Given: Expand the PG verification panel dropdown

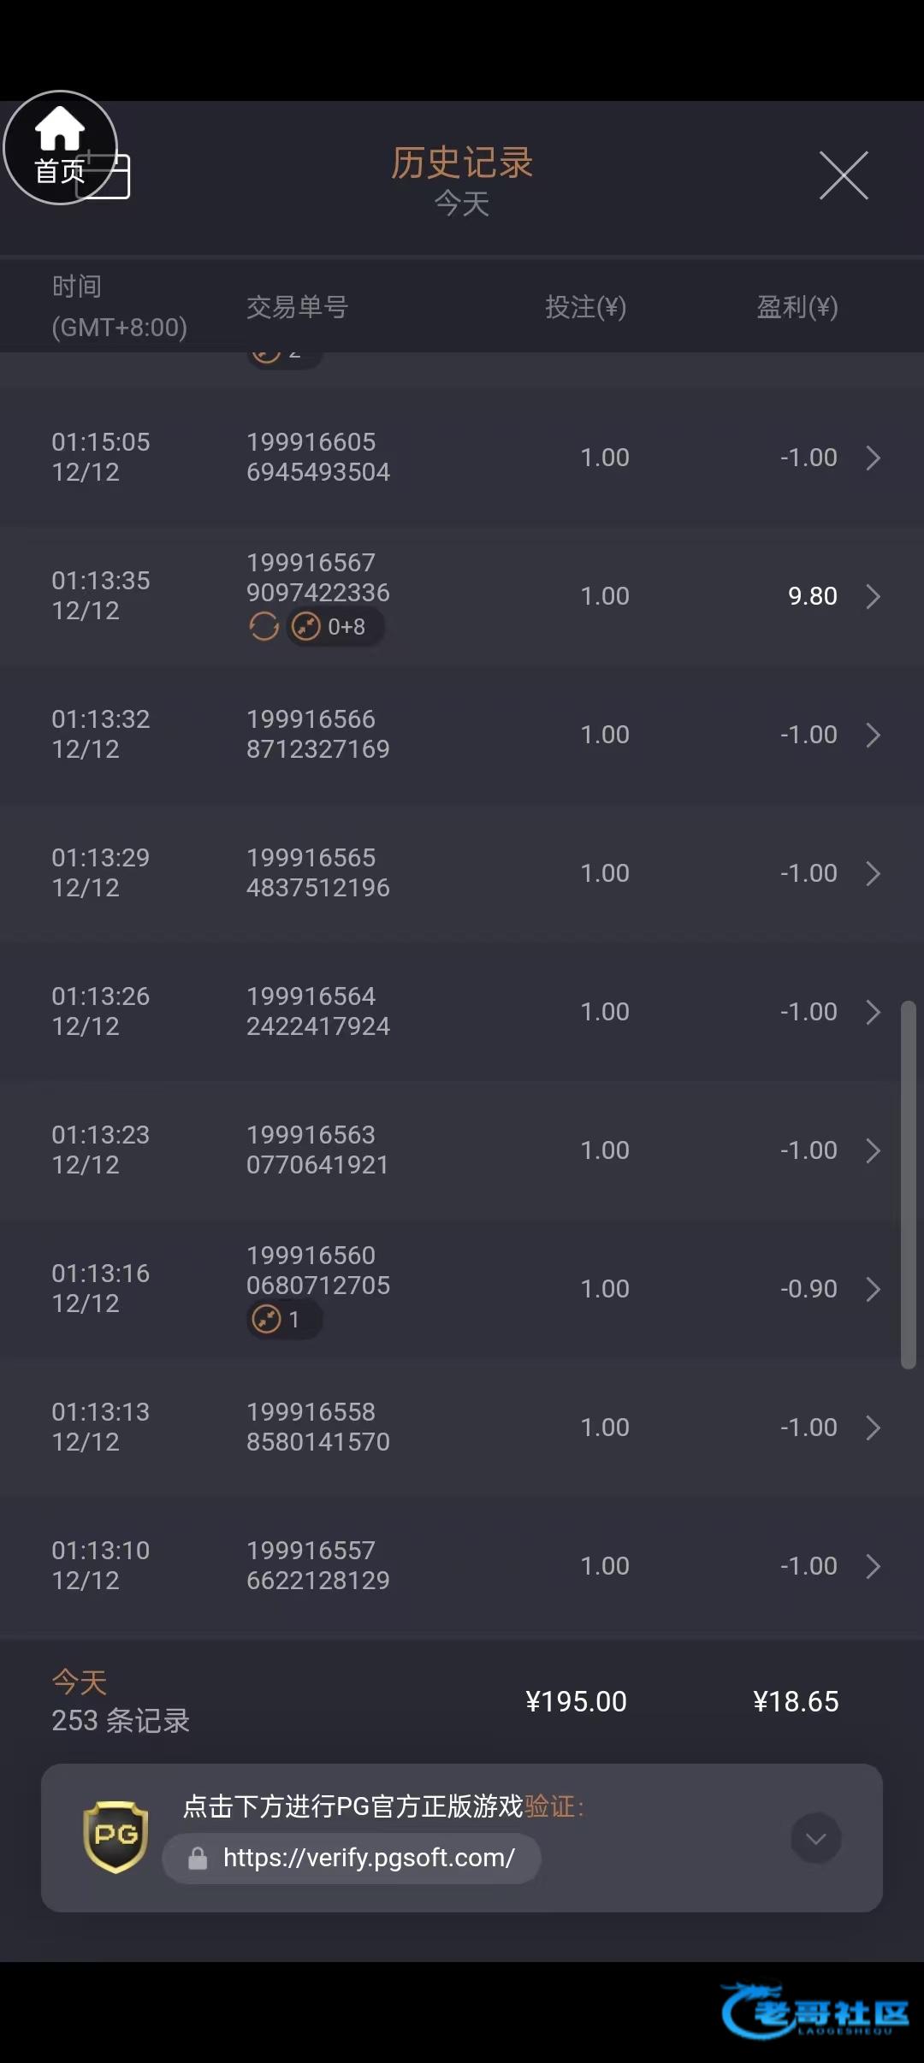Looking at the screenshot, I should tap(815, 1838).
